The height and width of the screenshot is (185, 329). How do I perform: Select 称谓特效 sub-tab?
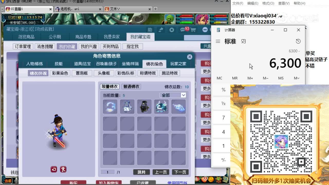(x=148, y=73)
